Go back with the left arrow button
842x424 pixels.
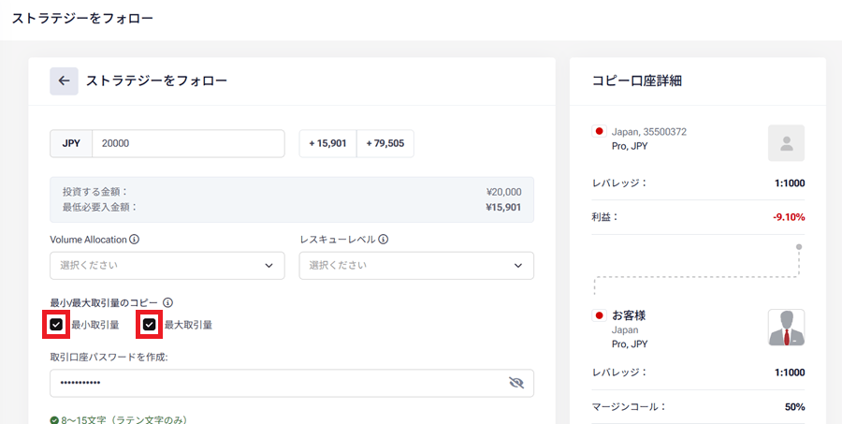pyautogui.click(x=64, y=81)
